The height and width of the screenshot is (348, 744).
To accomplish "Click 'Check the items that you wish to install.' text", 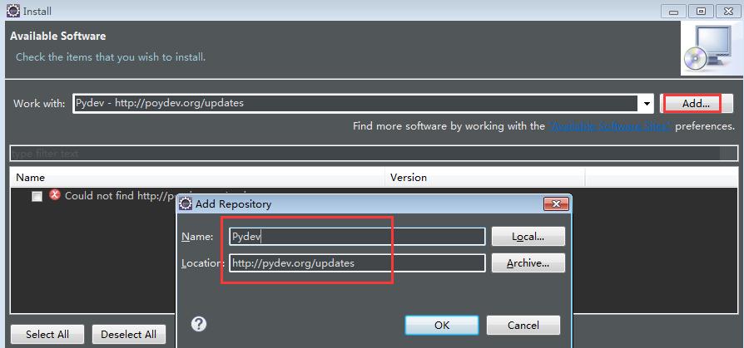I will click(x=111, y=57).
